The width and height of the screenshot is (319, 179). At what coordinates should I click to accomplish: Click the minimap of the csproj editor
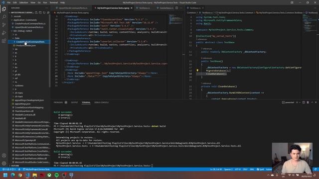click(x=175, y=20)
